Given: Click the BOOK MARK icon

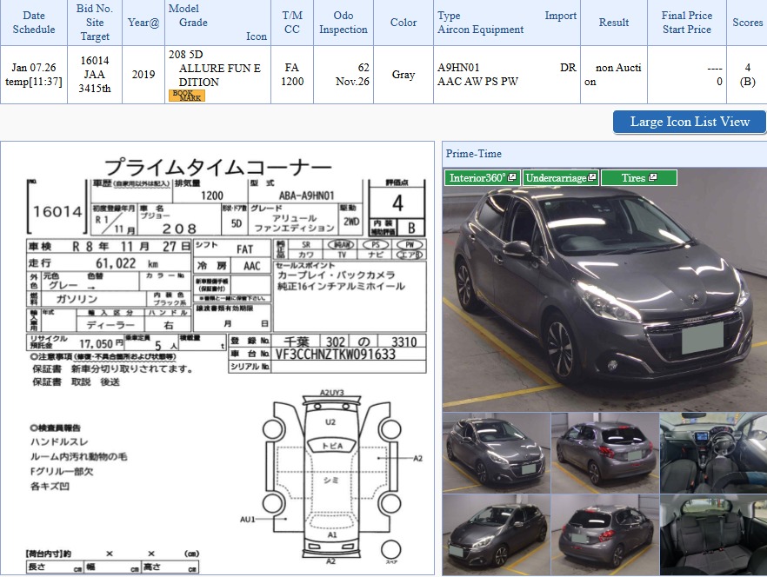Looking at the screenshot, I should (x=186, y=96).
